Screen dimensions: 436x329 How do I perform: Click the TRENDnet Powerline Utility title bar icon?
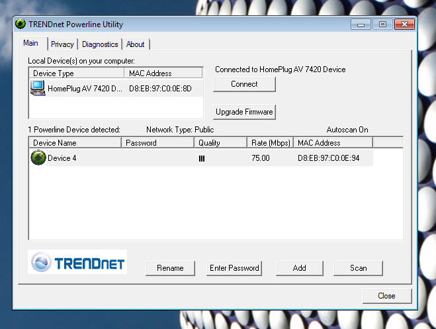(x=21, y=24)
